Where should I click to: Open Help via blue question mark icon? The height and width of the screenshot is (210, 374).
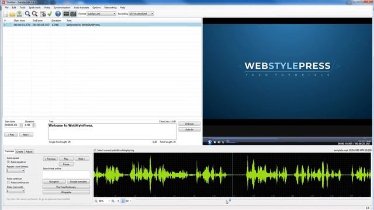58,14
